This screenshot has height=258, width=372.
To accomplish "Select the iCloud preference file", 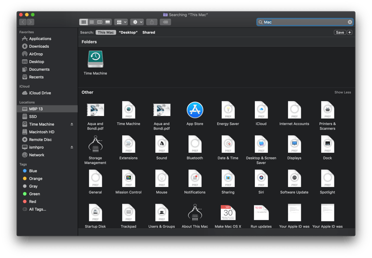I will coord(261,110).
